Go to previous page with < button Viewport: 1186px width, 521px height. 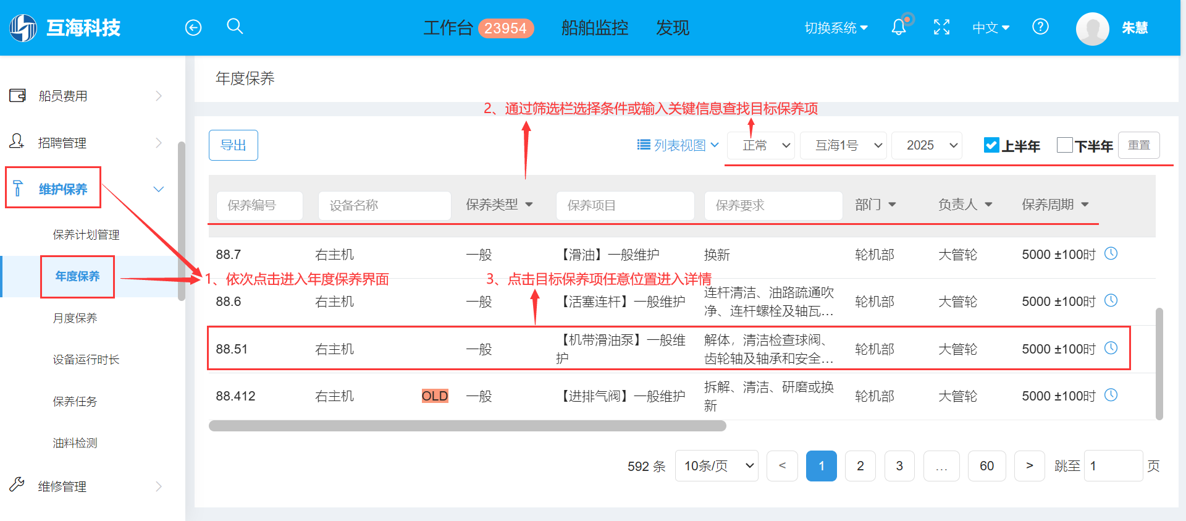782,466
